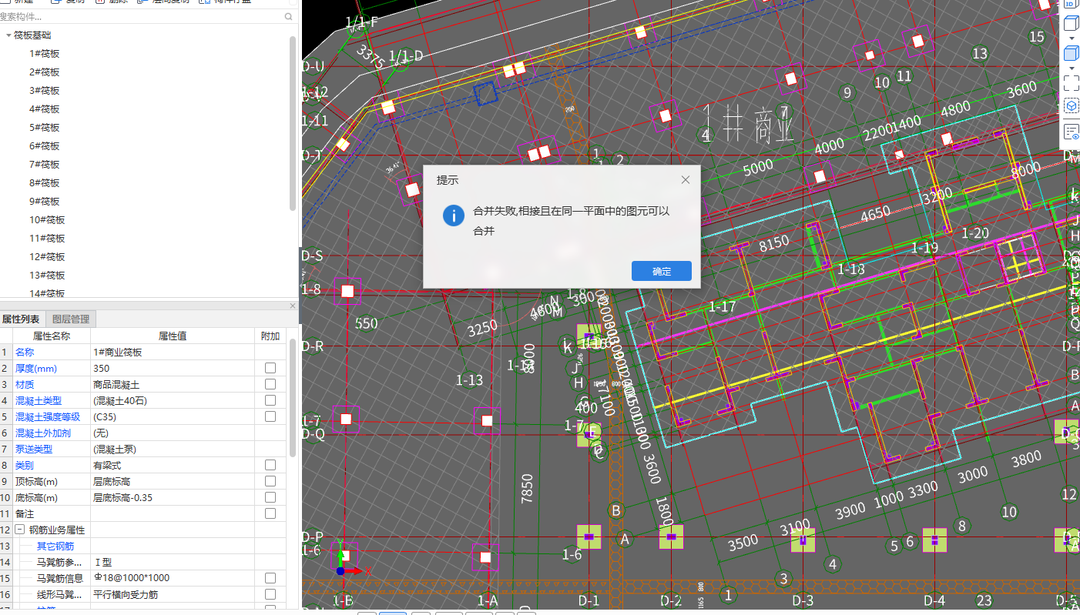1080x615 pixels.
Task: Tick the 附加 checkbox for 备注
Action: coord(270,513)
